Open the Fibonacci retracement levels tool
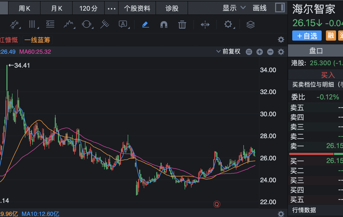The image size is (343, 217). coord(50,25)
